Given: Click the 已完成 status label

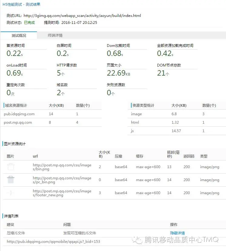Looking at the screenshot, I should coord(29,23).
